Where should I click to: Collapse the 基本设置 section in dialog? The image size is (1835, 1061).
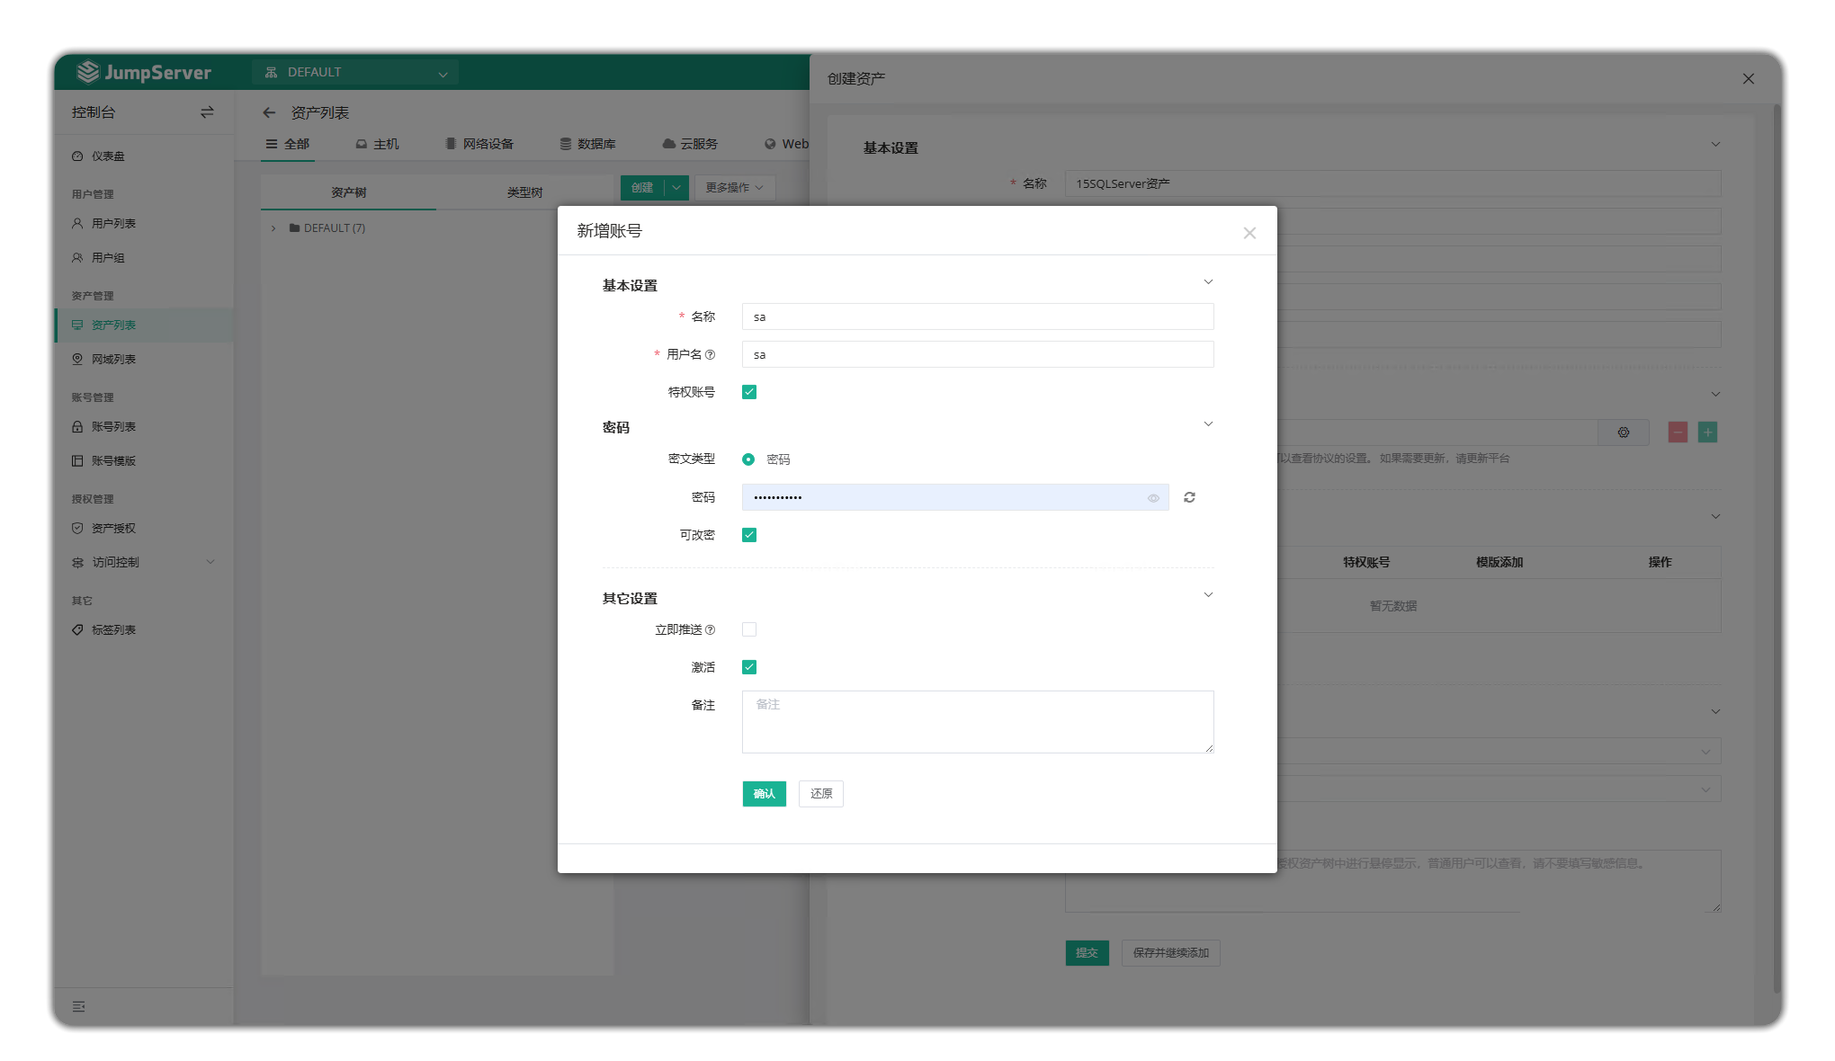pos(1208,282)
